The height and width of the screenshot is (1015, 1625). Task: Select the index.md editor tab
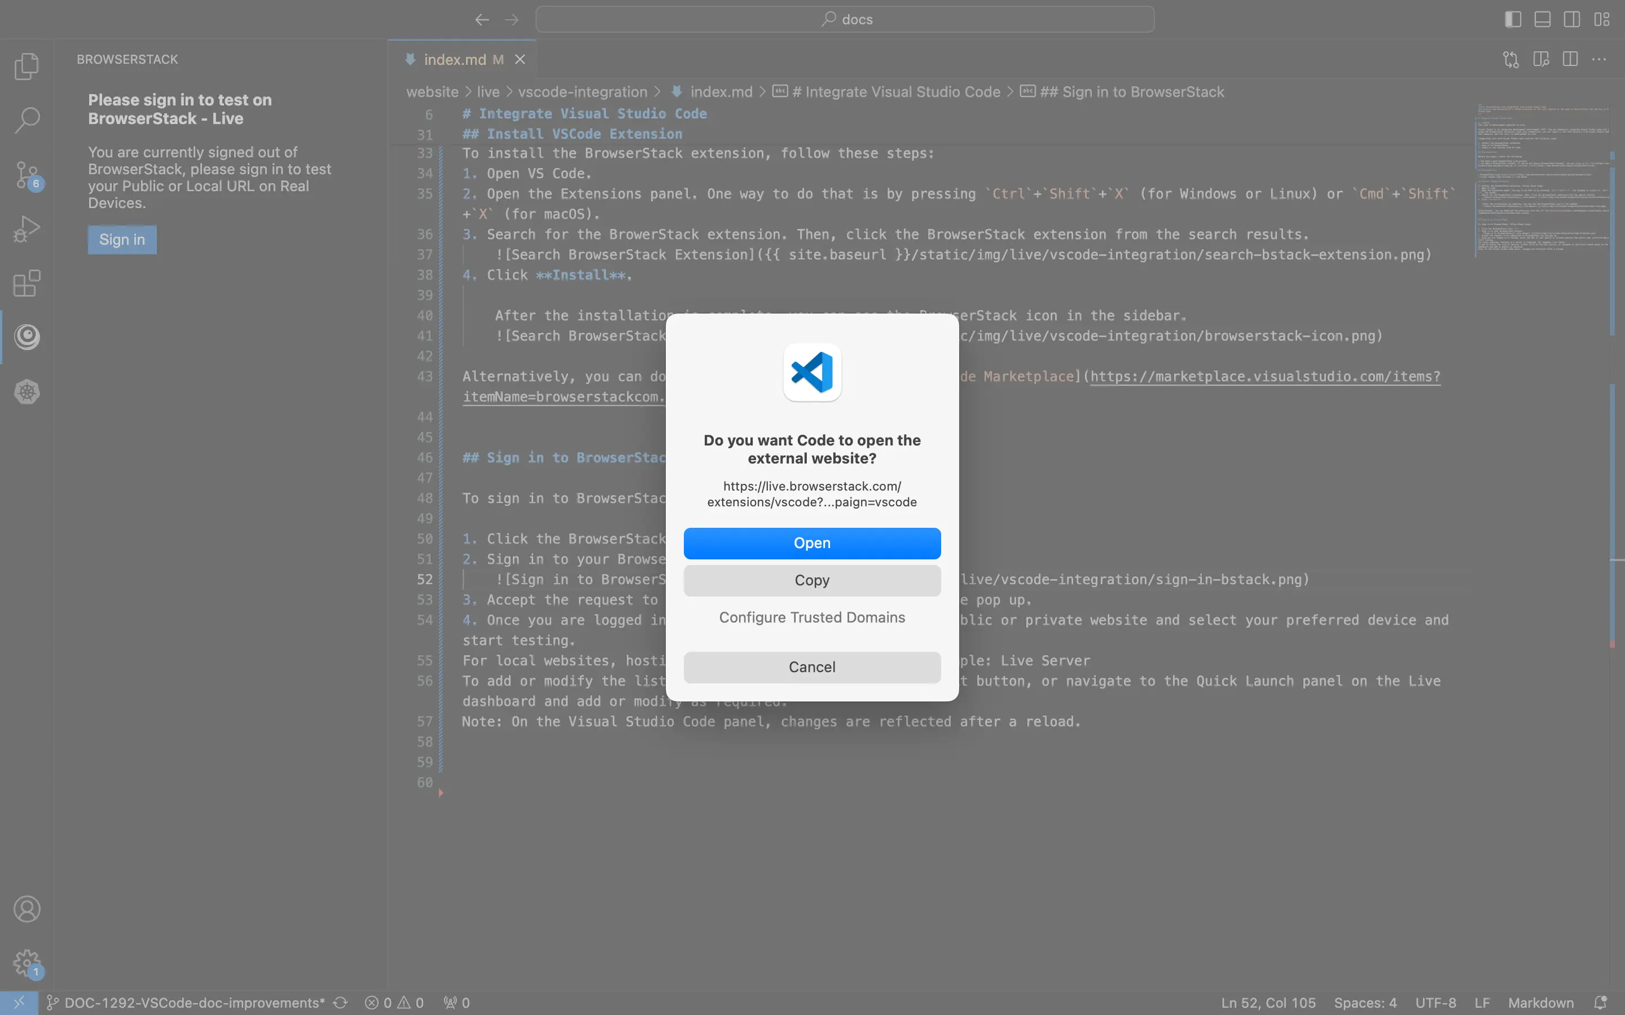click(455, 60)
